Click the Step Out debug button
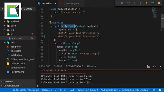 (x=141, y=3)
